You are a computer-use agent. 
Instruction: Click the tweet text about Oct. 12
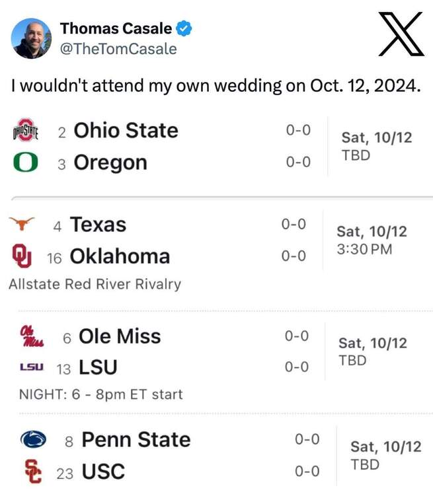click(x=216, y=86)
